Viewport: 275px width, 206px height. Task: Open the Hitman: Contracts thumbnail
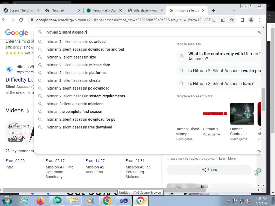click(242, 114)
